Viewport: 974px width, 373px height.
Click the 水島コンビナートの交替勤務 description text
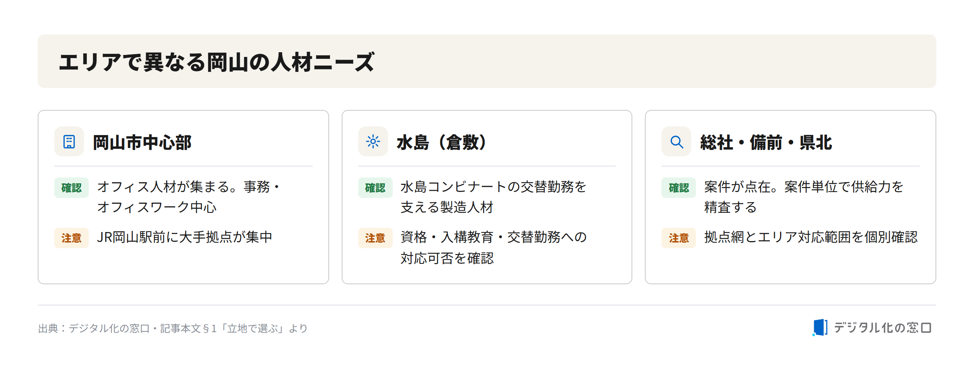click(x=493, y=197)
